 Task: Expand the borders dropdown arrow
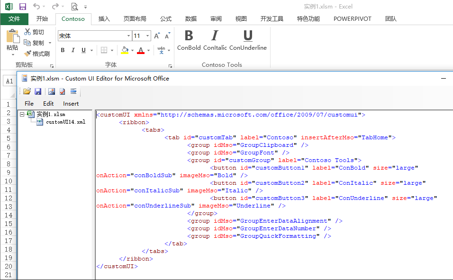pos(112,50)
